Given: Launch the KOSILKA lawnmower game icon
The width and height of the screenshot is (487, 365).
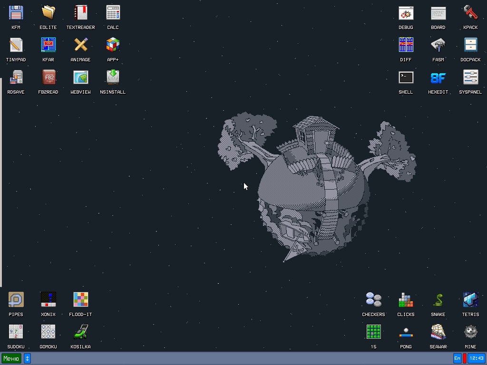Looking at the screenshot, I should pos(80,332).
